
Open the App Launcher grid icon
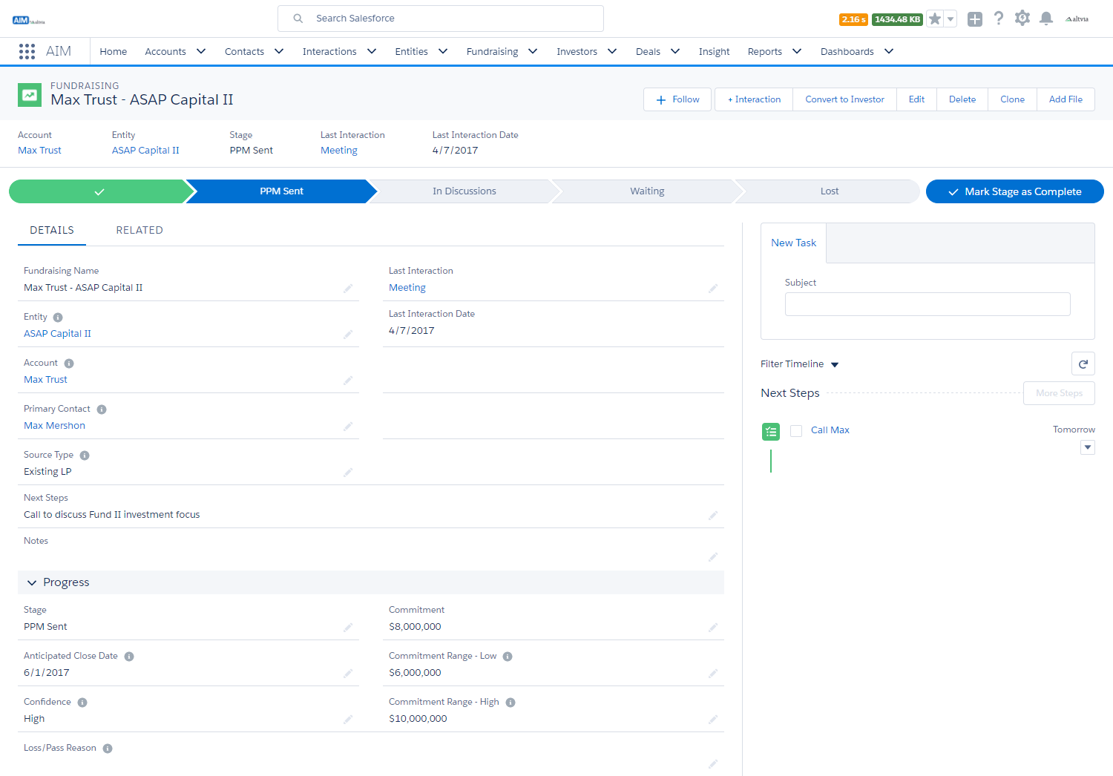pyautogui.click(x=27, y=51)
